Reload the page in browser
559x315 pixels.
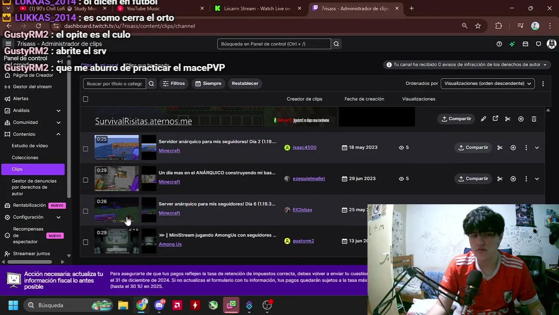[x=38, y=26]
